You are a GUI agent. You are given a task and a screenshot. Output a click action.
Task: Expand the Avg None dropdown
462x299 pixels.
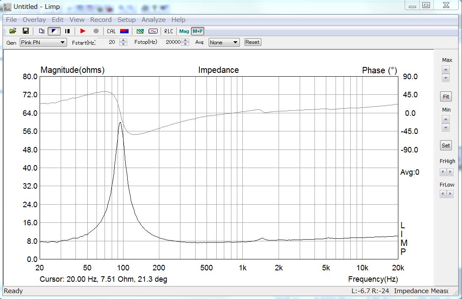tap(224, 43)
